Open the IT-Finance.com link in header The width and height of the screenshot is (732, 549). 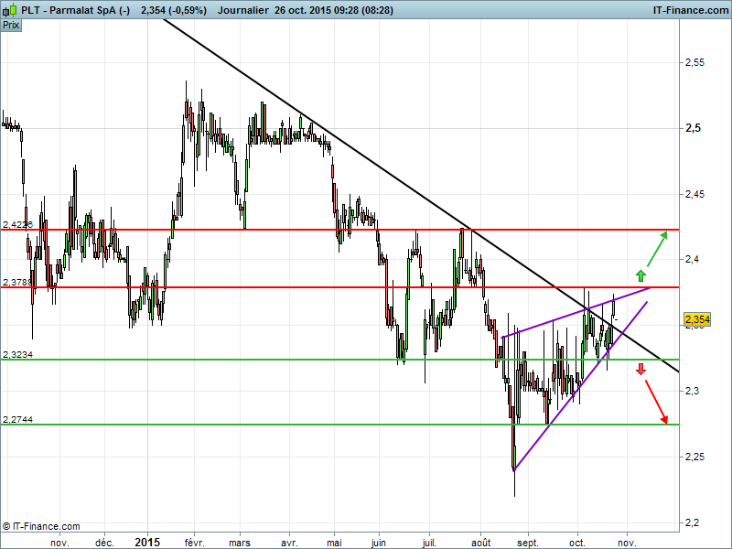[x=691, y=10]
